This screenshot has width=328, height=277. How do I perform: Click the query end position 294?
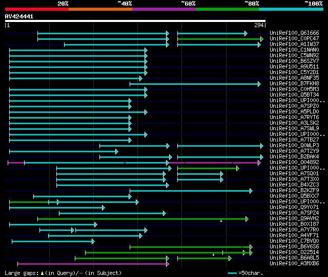tap(259, 25)
